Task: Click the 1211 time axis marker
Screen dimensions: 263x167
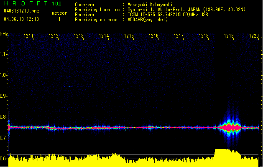Action: pyautogui.click(x=28, y=36)
